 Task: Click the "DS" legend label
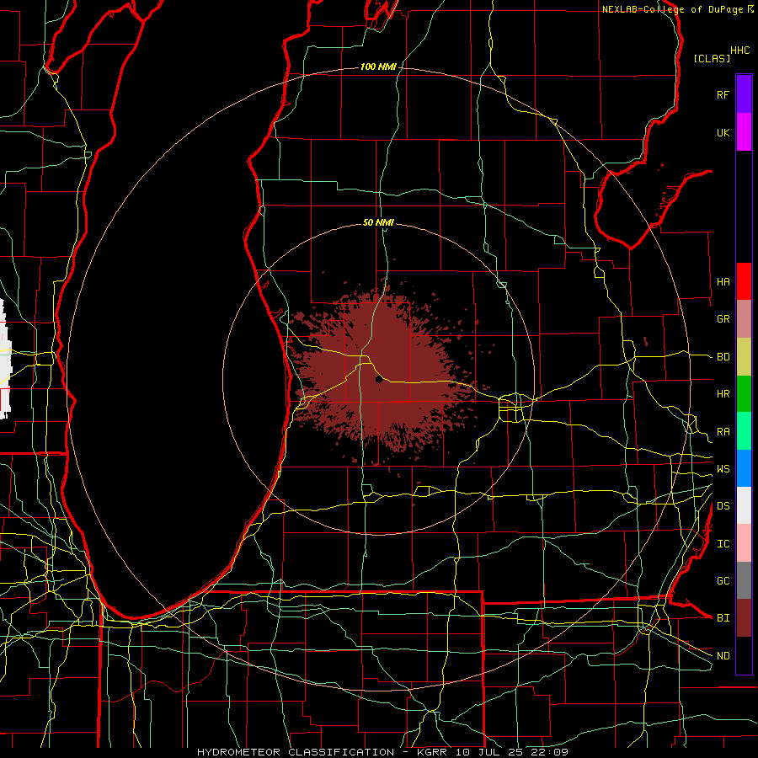pos(723,506)
